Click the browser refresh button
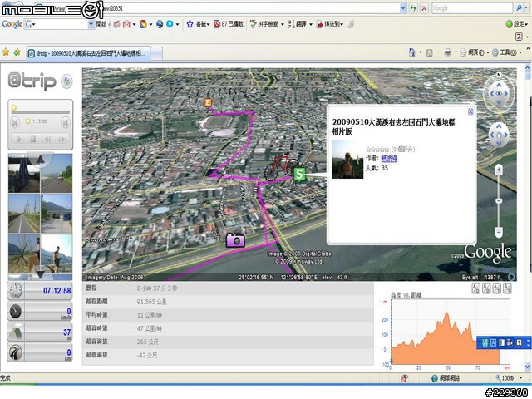The height and width of the screenshot is (399, 532). [413, 8]
